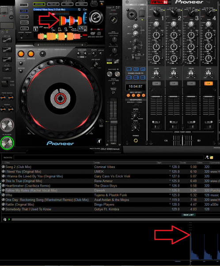Viewport: 220px width, 266px height.
Task: Click the channel 2 HI EQ knob
Action: [x=174, y=35]
